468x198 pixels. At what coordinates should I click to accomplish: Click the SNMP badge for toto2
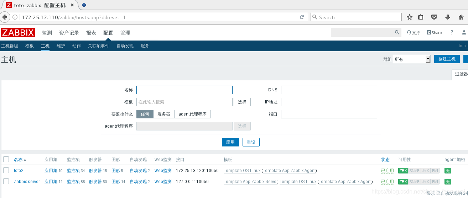click(414, 171)
